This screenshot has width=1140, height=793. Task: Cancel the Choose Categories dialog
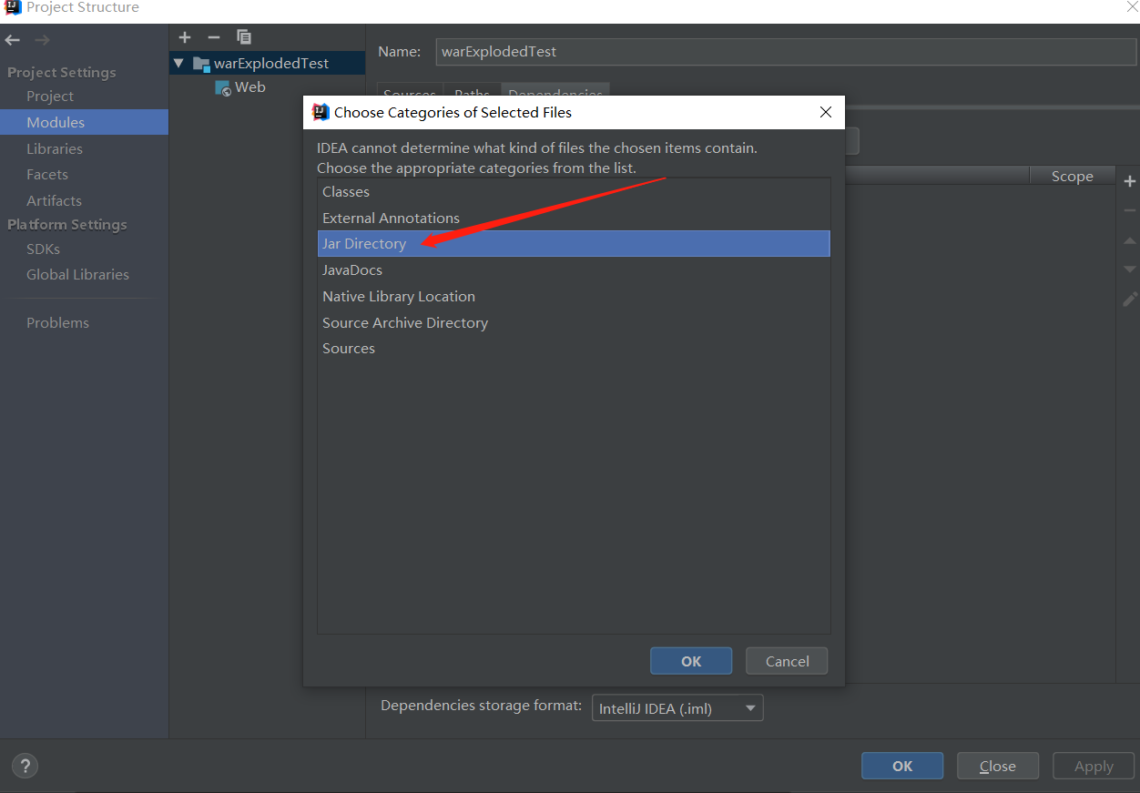[787, 661]
